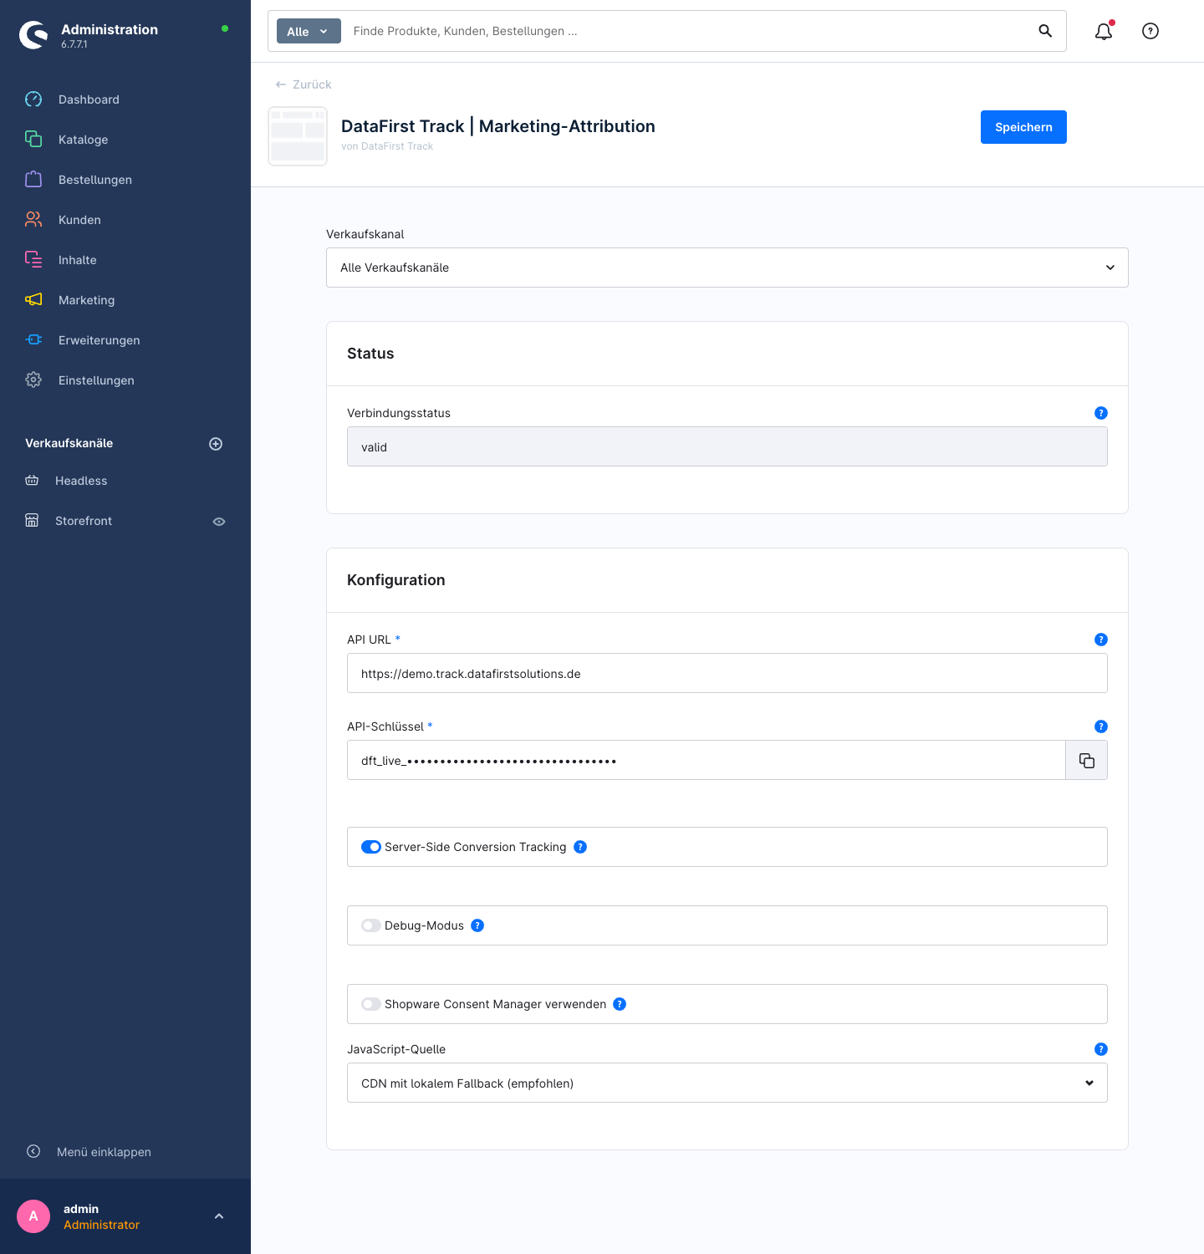Image resolution: width=1204 pixels, height=1254 pixels.
Task: Open notifications bell icon
Action: tap(1104, 31)
